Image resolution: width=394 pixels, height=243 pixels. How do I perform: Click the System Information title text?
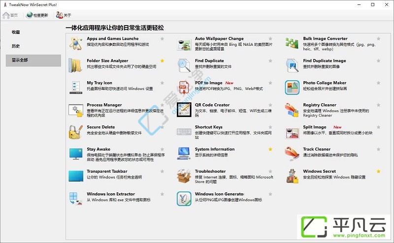tap(215, 149)
